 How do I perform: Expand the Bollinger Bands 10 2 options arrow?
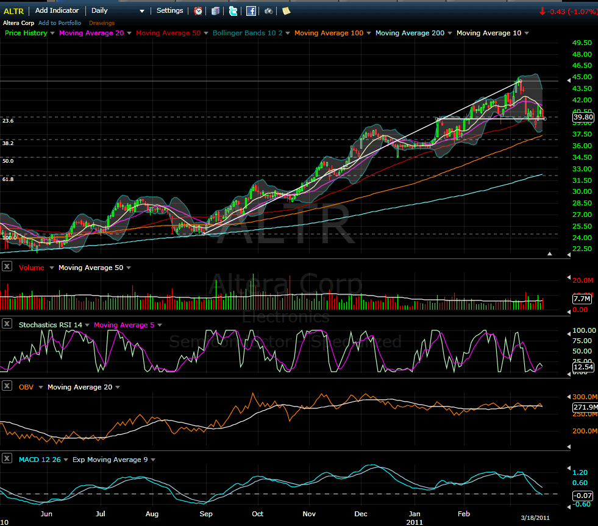pos(288,33)
